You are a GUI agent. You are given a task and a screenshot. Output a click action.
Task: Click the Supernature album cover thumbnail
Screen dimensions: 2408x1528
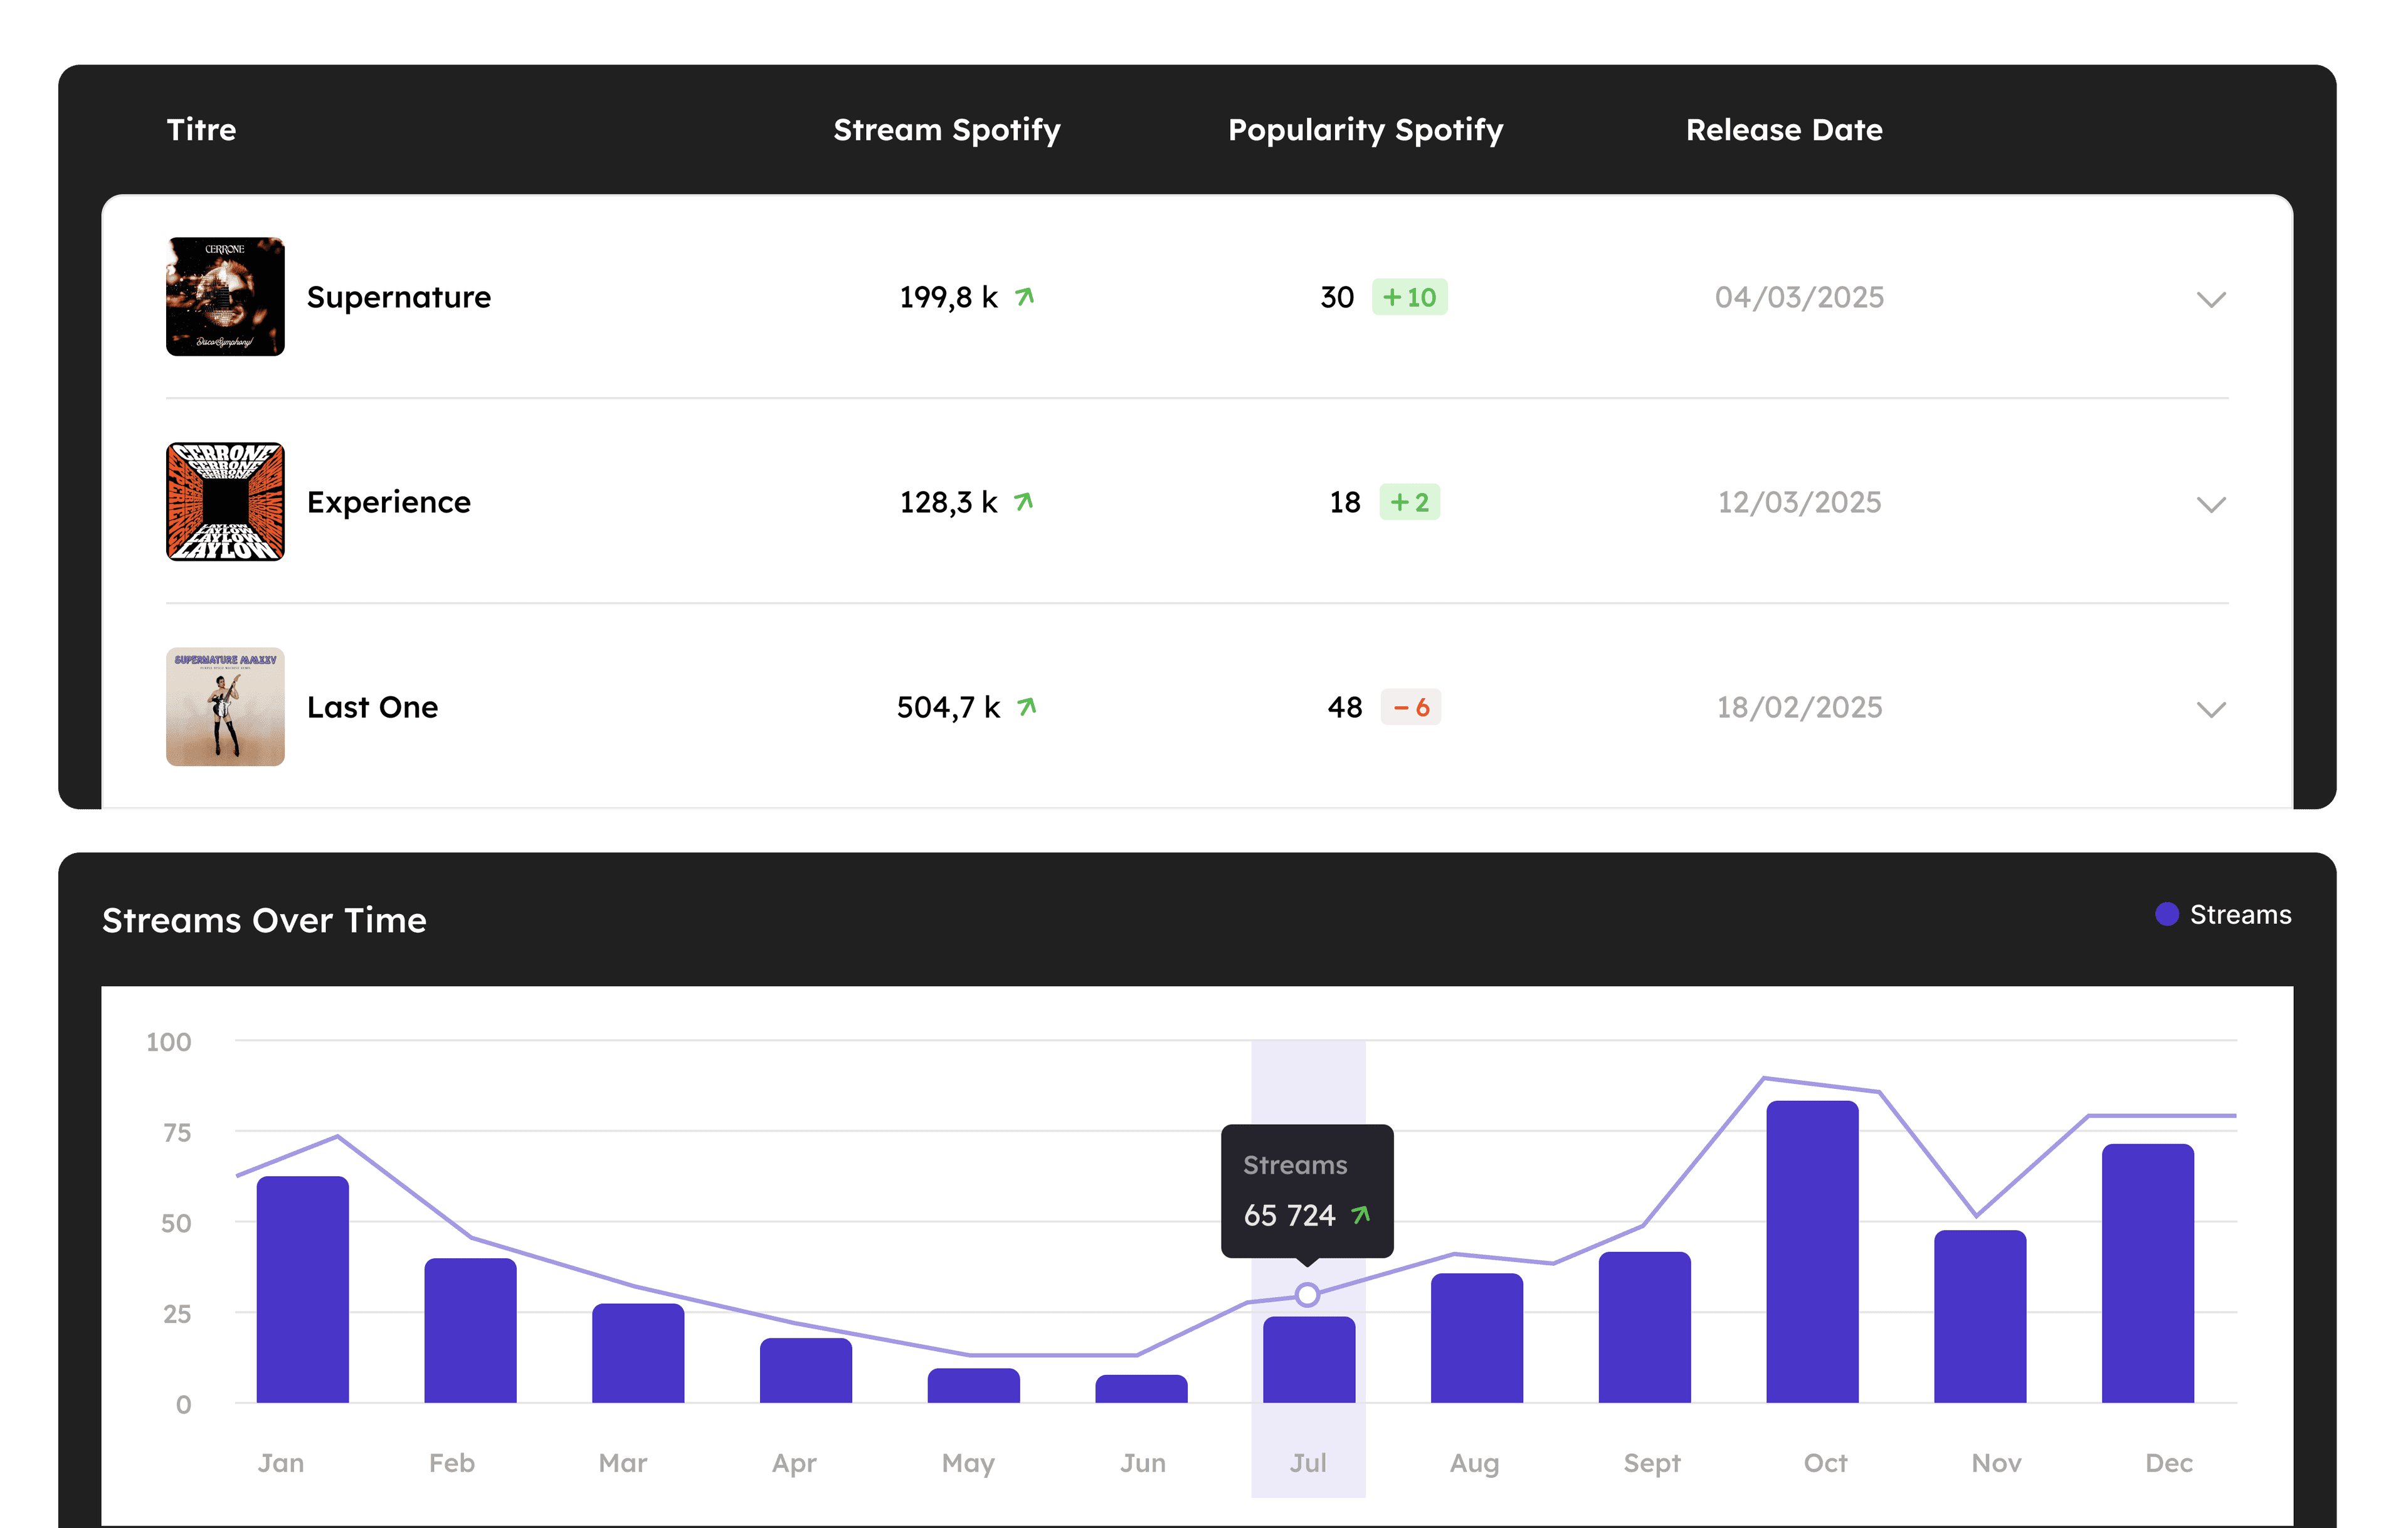(x=225, y=296)
